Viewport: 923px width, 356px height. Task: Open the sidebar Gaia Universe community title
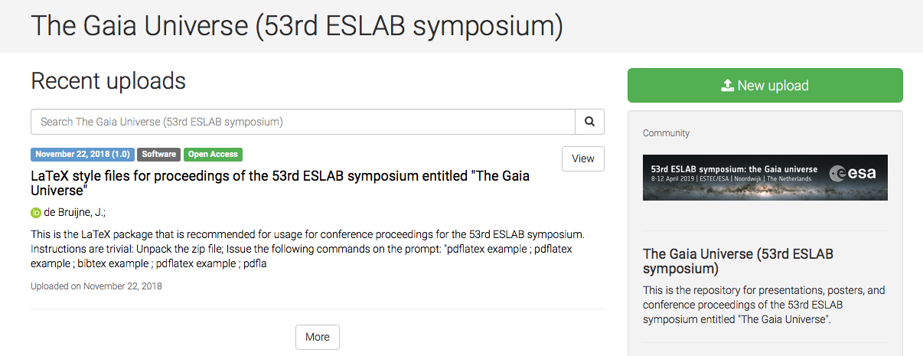tap(738, 261)
